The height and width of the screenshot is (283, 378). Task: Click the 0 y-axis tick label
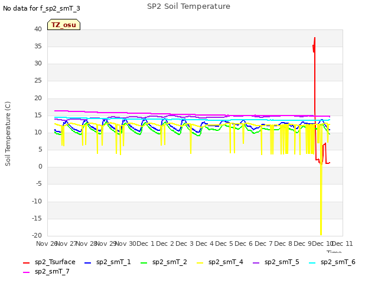point(40,166)
